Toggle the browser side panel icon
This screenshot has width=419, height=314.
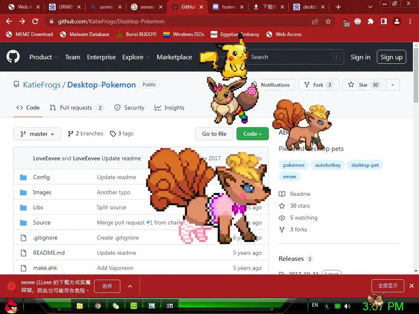click(x=384, y=21)
